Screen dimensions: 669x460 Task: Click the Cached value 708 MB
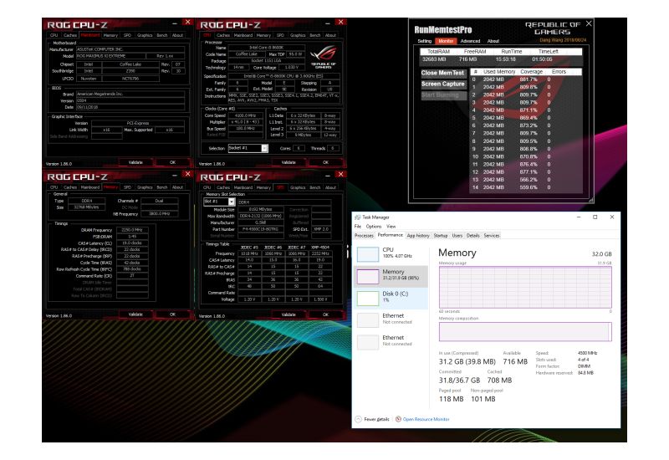pyautogui.click(x=499, y=381)
